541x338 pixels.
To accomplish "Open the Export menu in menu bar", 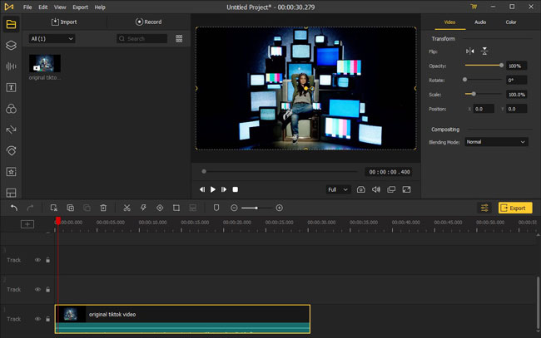I will click(x=80, y=7).
